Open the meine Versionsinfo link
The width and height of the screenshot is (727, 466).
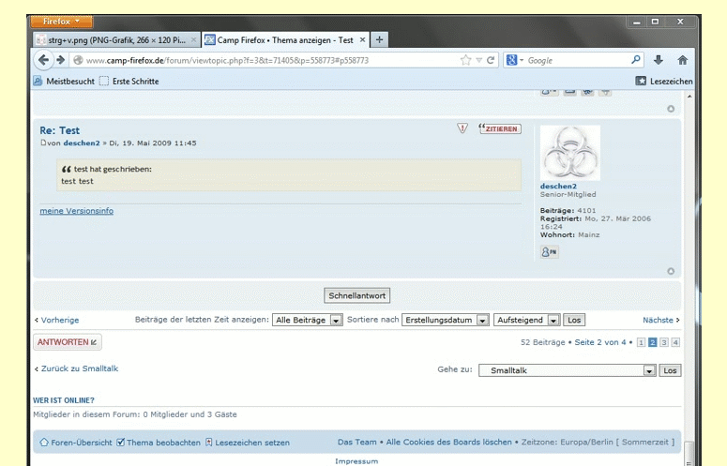(x=77, y=211)
